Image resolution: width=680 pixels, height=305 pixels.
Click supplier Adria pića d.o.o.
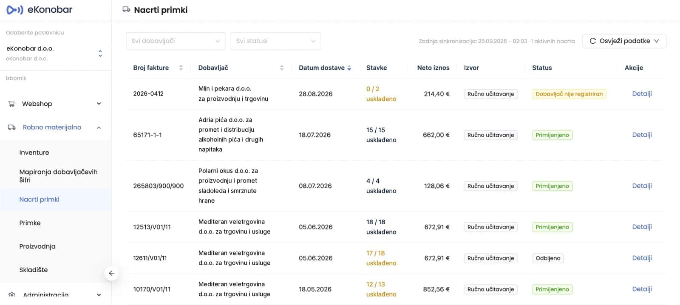(231, 135)
